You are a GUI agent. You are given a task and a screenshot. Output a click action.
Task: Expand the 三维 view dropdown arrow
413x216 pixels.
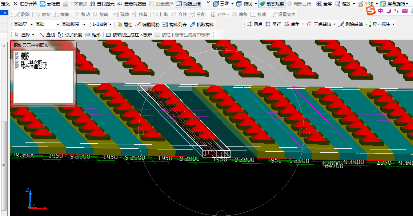[x=233, y=4]
